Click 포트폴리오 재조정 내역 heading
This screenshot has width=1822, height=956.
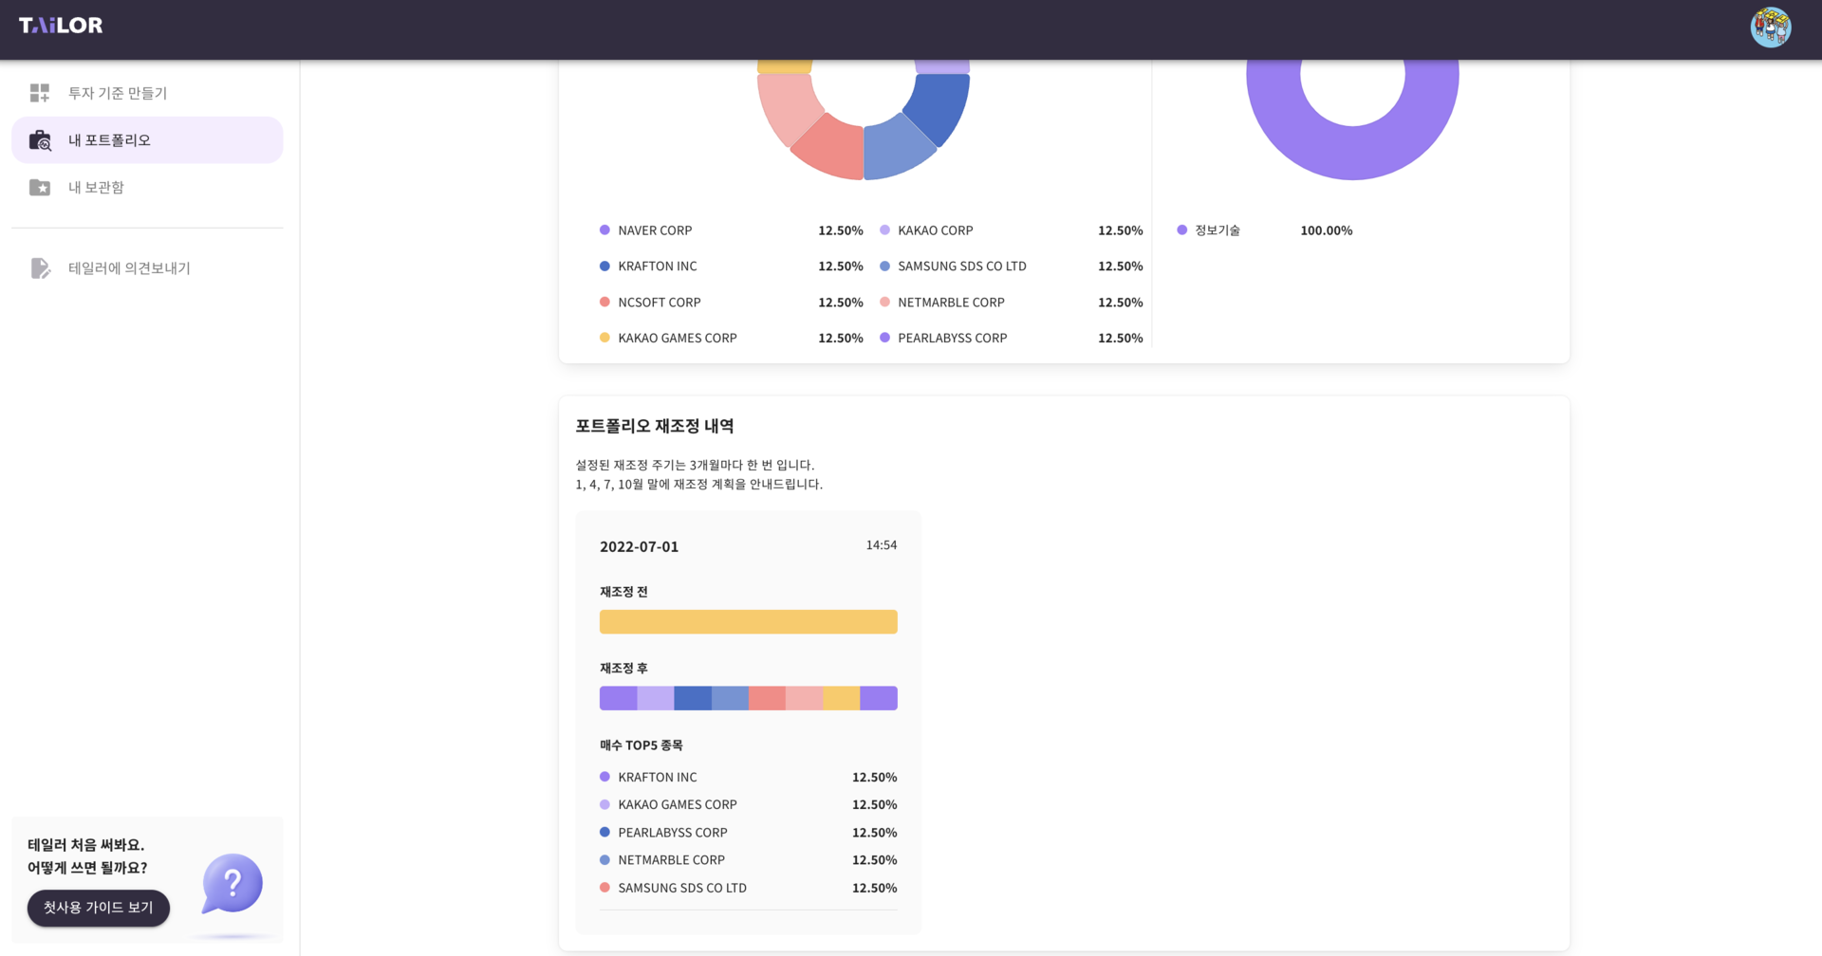click(655, 426)
